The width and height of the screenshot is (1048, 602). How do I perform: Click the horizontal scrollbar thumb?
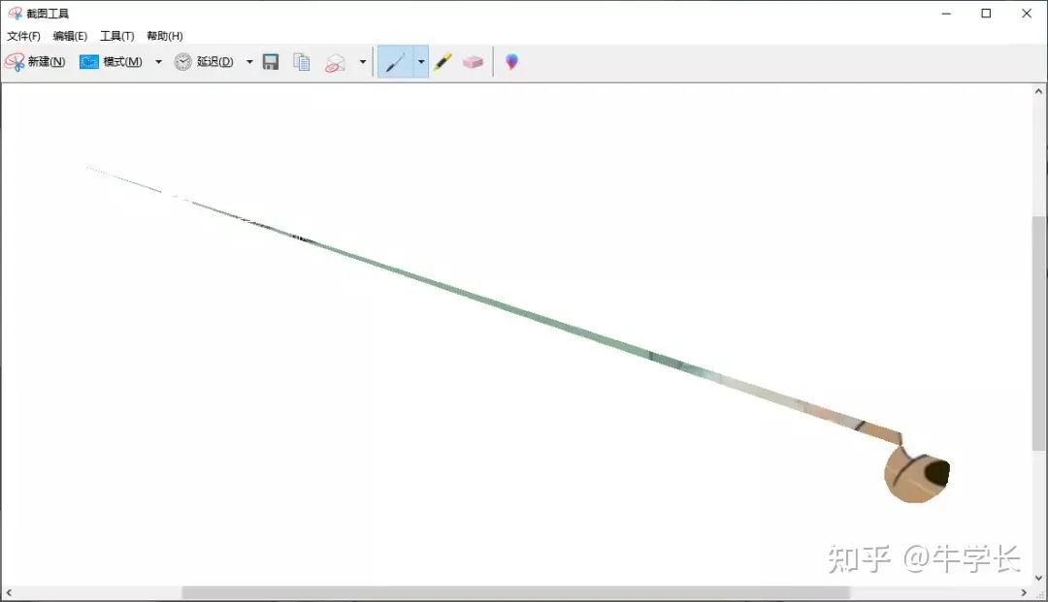[514, 592]
